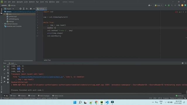Click Down the Stack Trace arrow

pyautogui.click(x=8, y=70)
